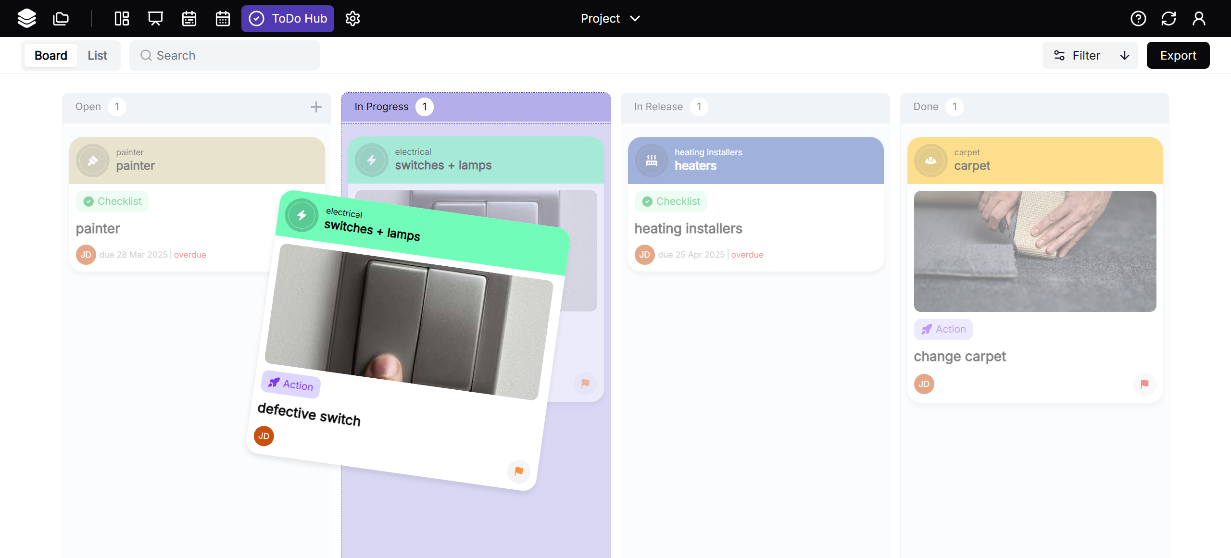Toggle the Checklist badge on painter card
This screenshot has height=558, width=1231.
click(113, 201)
